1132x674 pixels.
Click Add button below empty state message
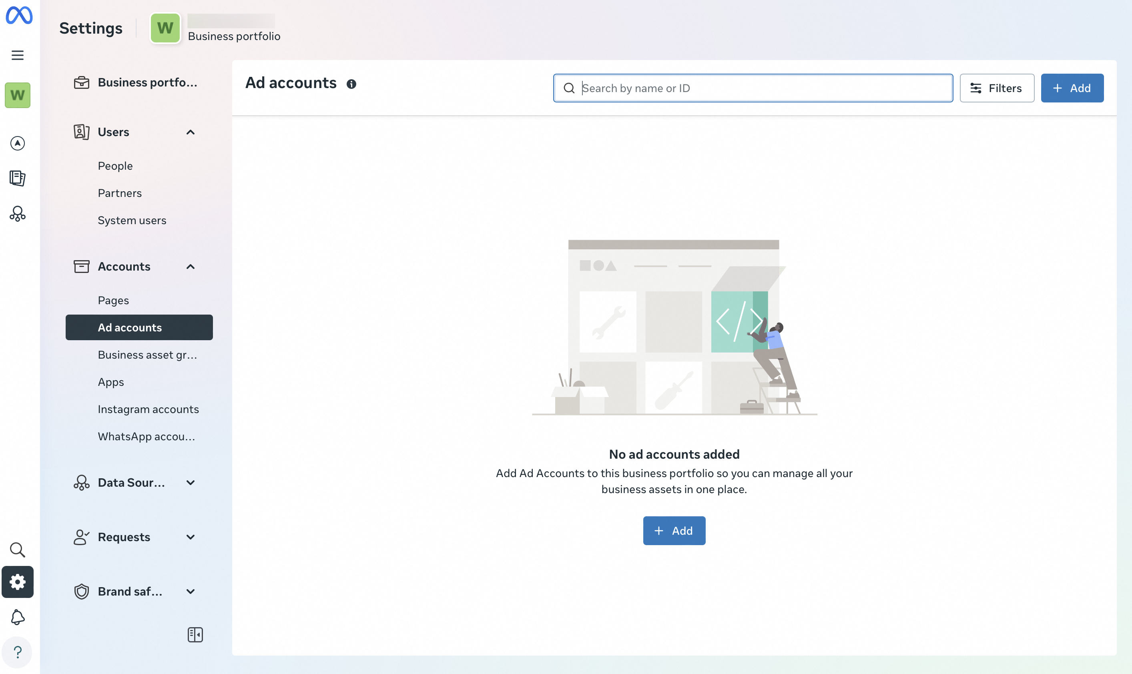[x=674, y=530]
